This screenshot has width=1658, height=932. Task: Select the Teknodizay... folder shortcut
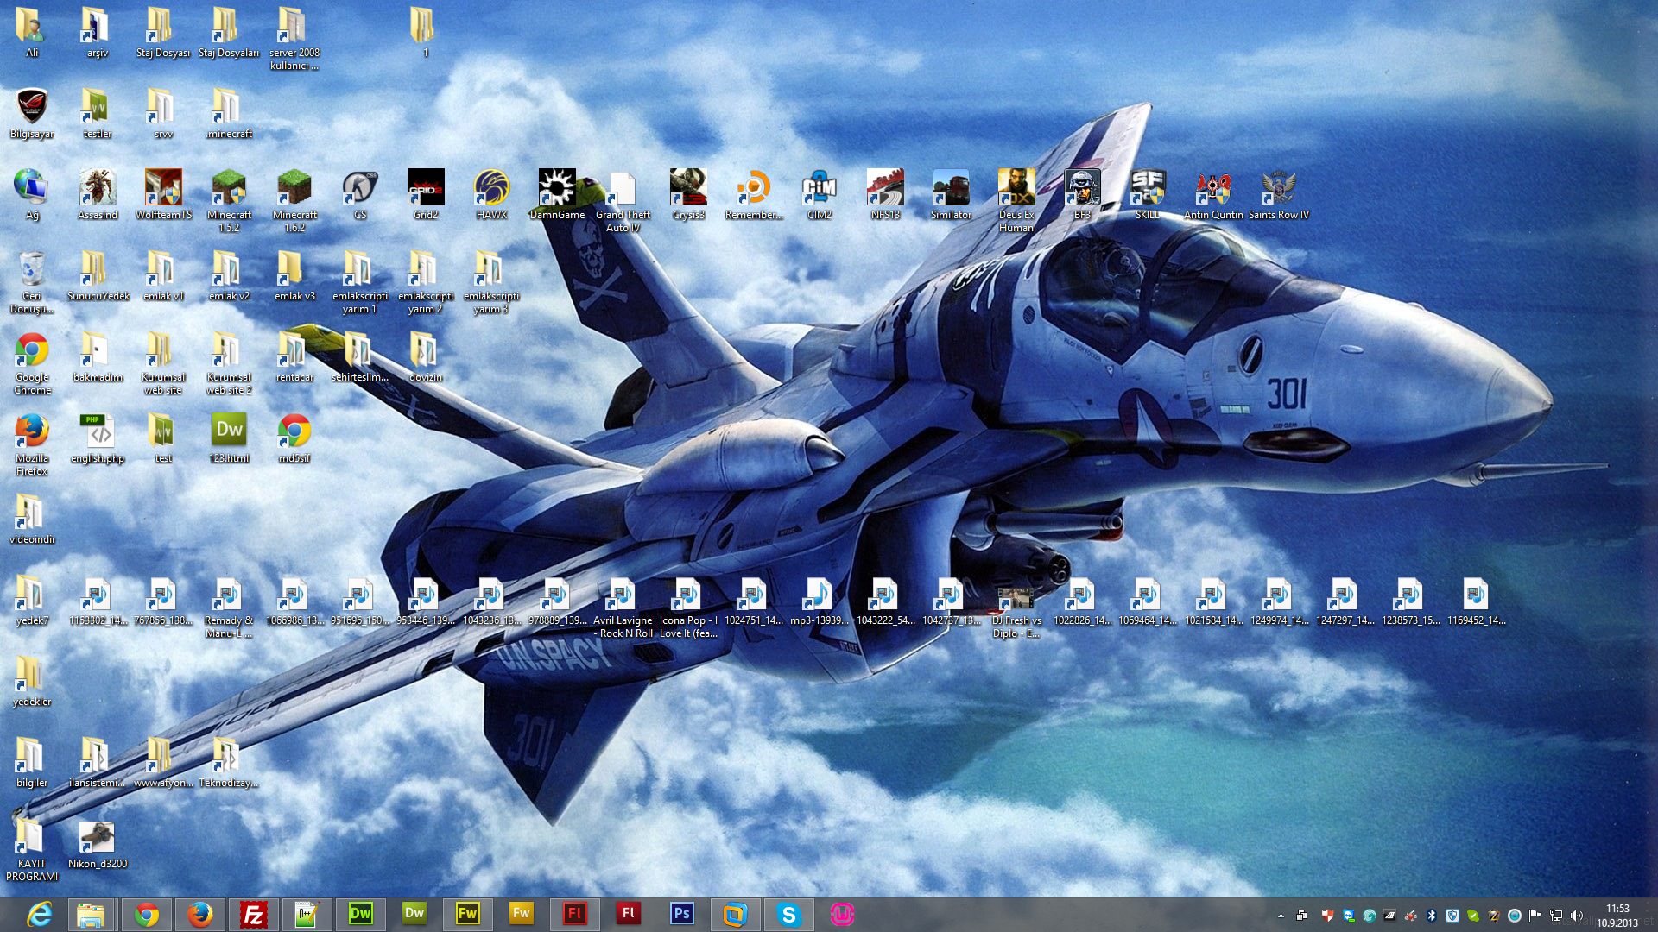click(229, 763)
